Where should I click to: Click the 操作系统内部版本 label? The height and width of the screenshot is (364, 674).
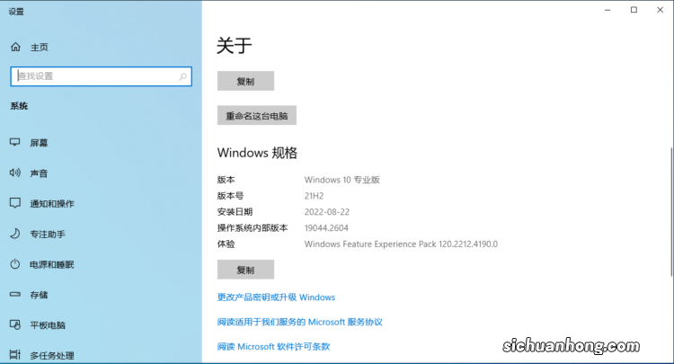click(253, 228)
